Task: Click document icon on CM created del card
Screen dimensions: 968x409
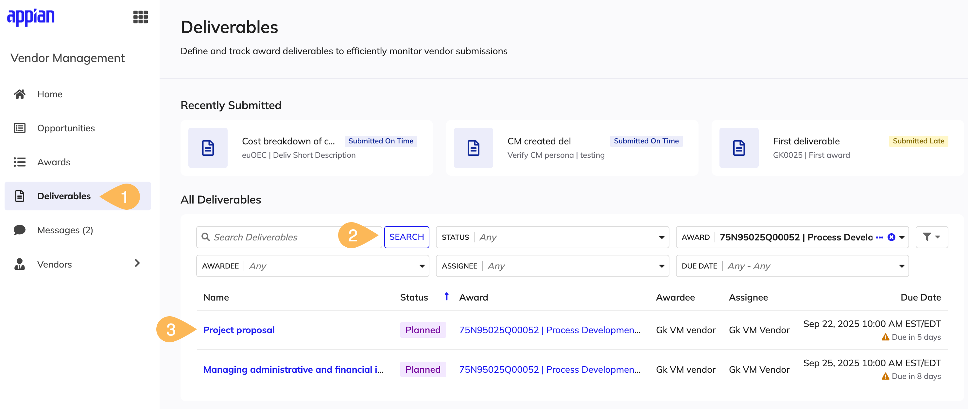Action: [x=474, y=148]
